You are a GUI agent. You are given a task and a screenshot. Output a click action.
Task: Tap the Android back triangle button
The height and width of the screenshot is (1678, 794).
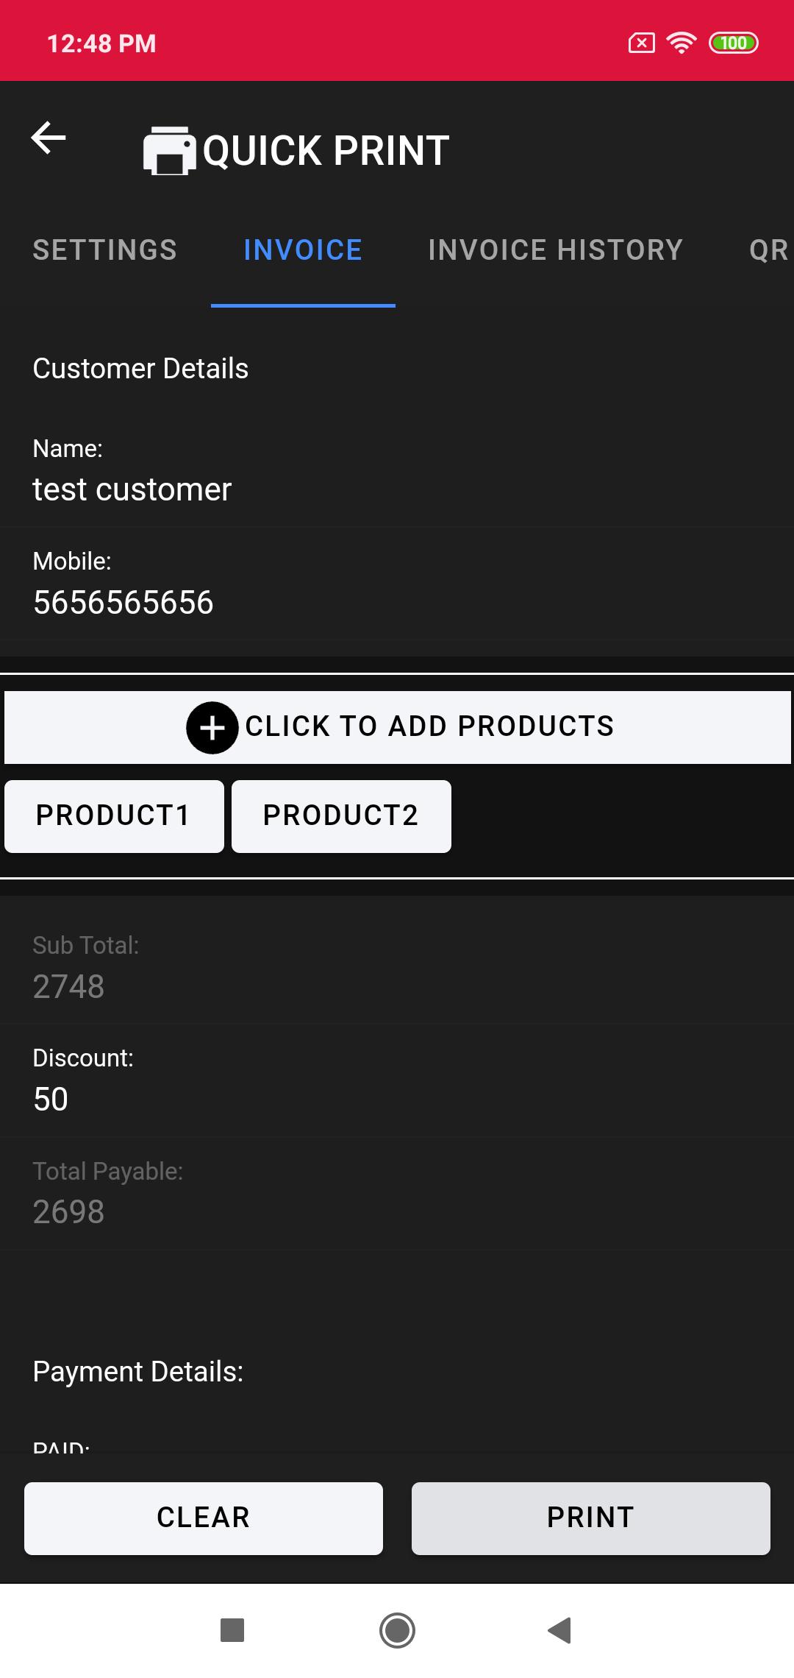click(x=559, y=1630)
